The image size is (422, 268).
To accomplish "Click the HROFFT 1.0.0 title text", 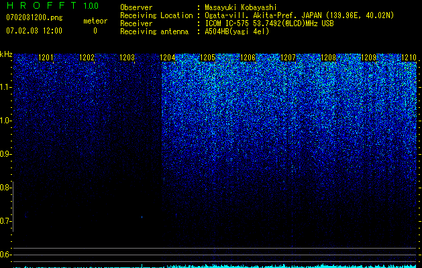I will coord(52,5).
